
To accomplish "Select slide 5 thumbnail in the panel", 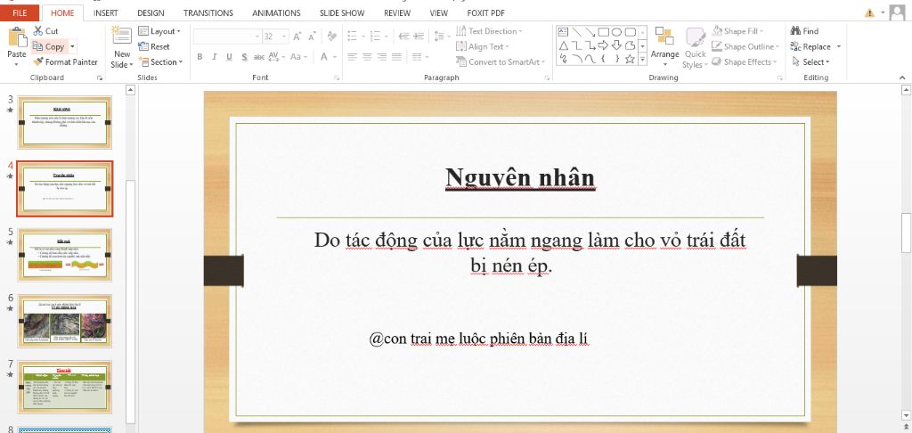I will tap(65, 255).
